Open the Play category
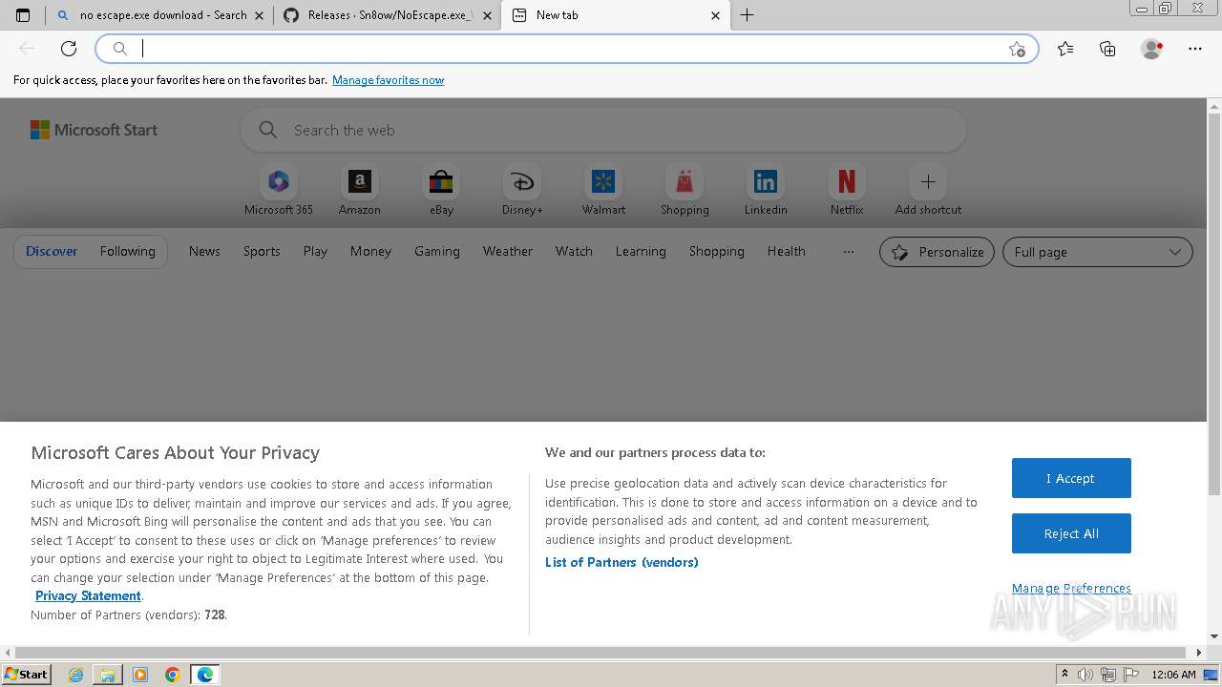Viewport: 1222px width, 687px height. coord(315,251)
